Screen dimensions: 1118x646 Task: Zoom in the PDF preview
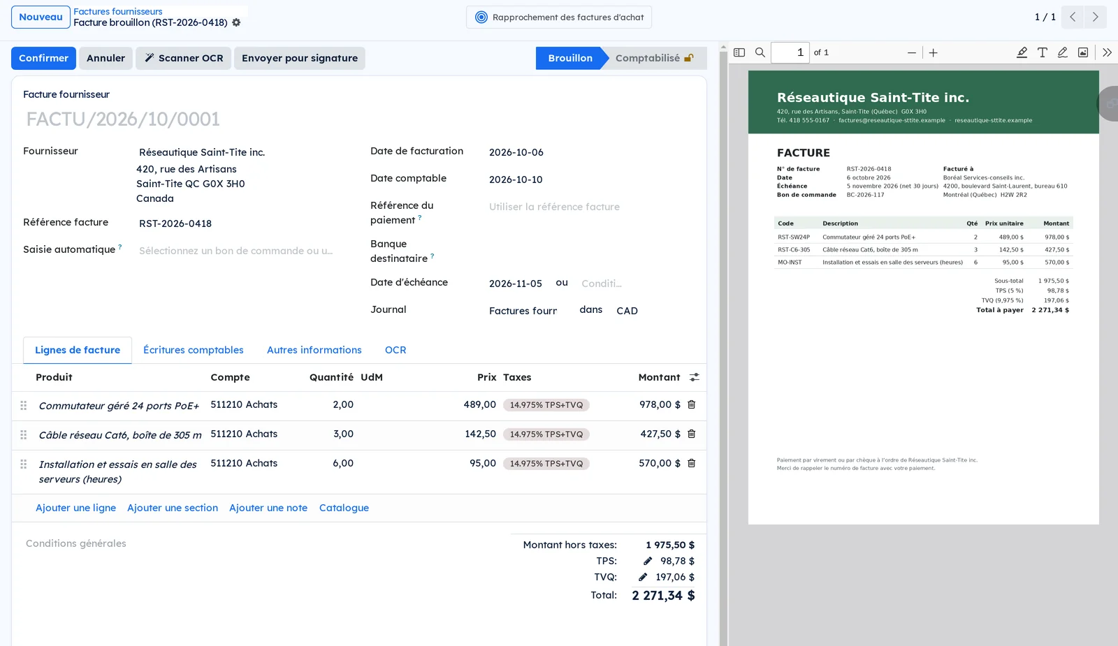pyautogui.click(x=933, y=52)
